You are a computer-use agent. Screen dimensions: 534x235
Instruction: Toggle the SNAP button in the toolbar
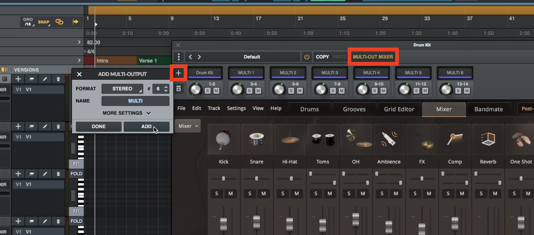pyautogui.click(x=43, y=22)
